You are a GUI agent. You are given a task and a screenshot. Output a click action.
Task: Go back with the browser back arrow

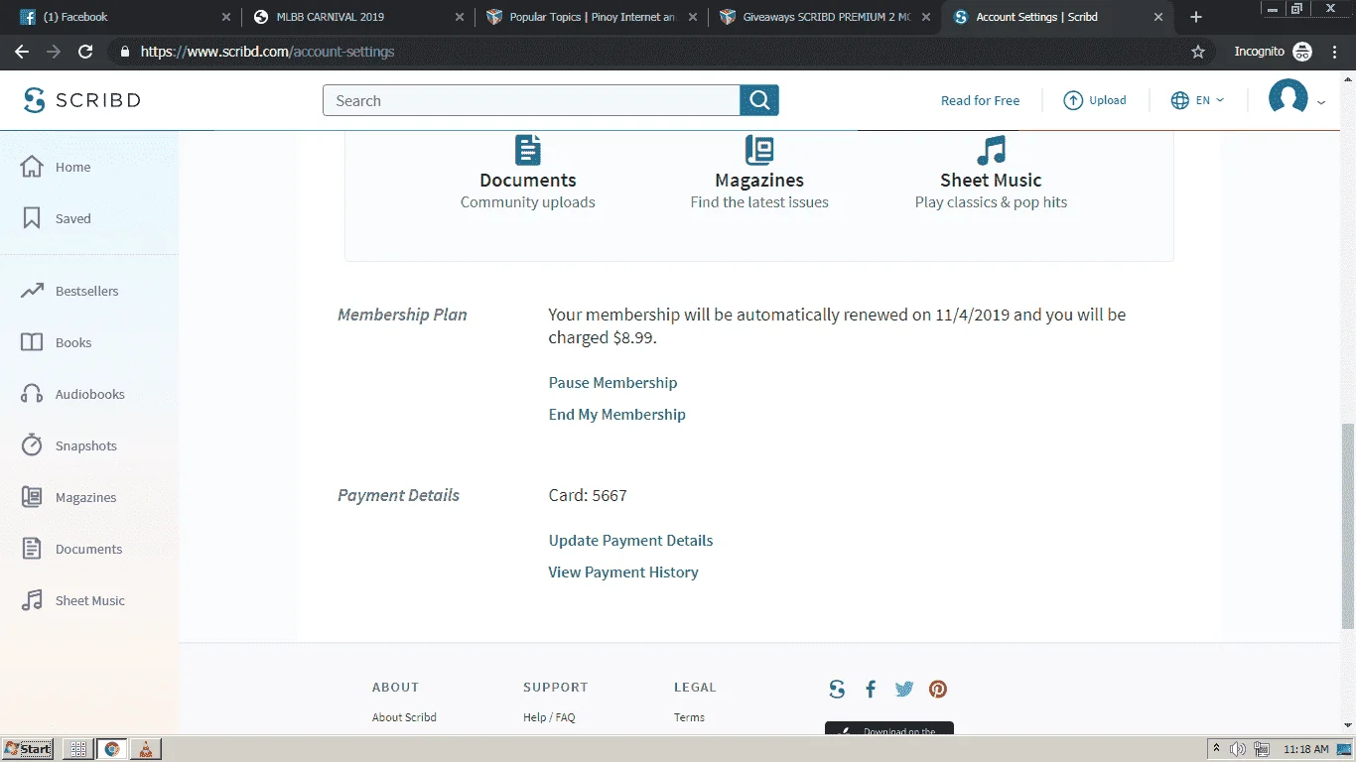point(22,52)
